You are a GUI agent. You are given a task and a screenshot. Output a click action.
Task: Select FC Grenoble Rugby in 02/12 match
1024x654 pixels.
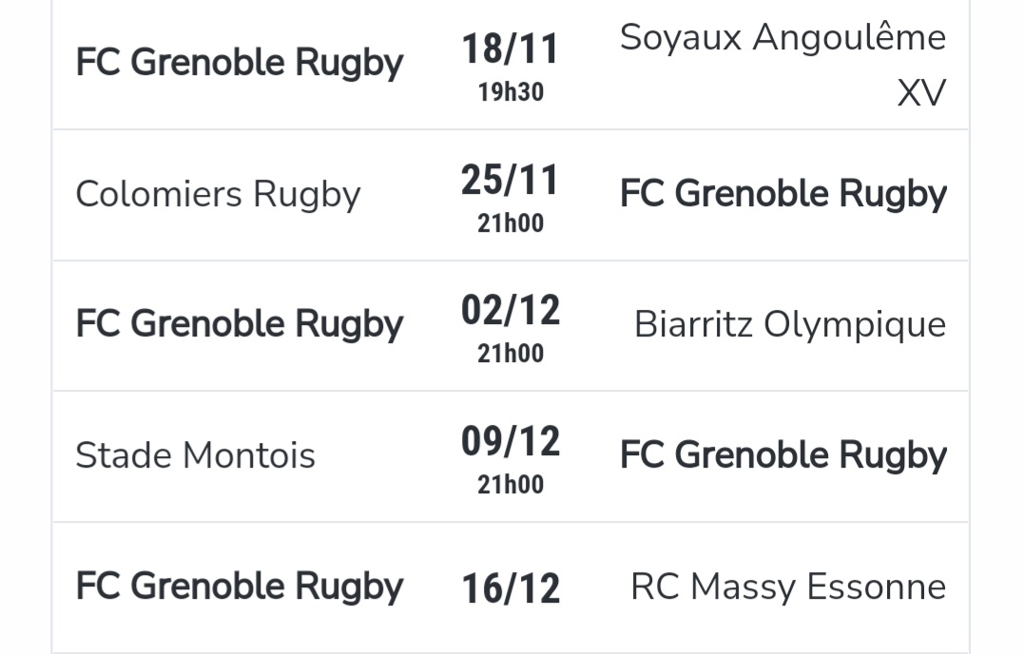point(239,325)
